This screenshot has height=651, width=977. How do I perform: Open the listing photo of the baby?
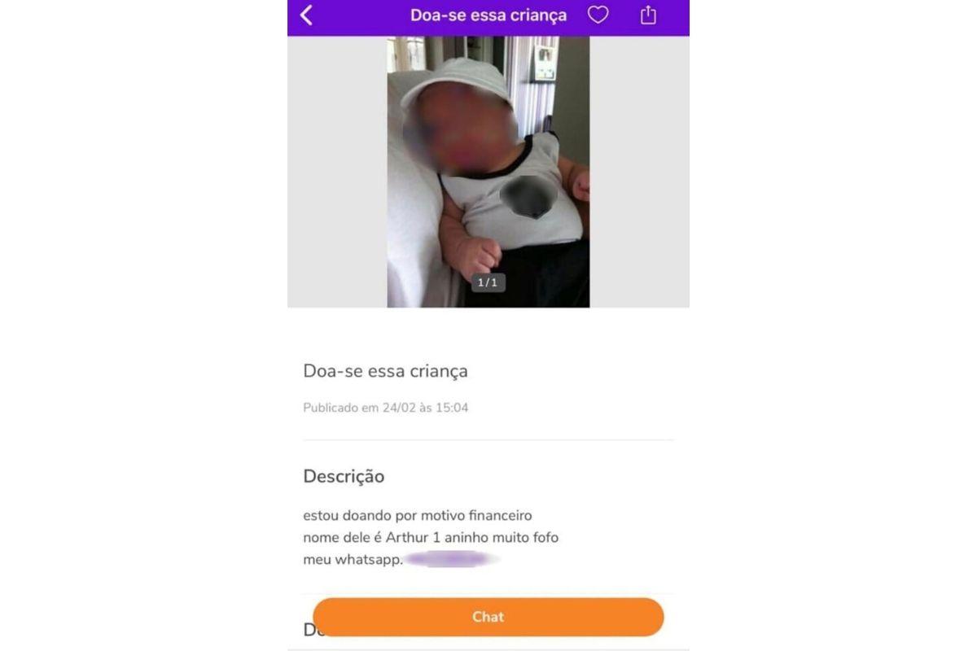pyautogui.click(x=488, y=172)
